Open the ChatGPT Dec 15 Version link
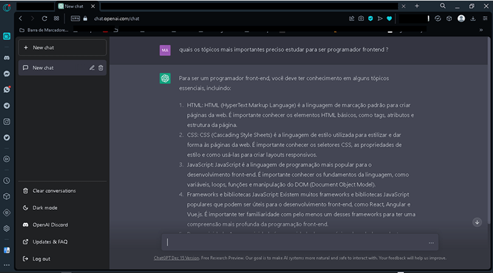 coord(177,258)
